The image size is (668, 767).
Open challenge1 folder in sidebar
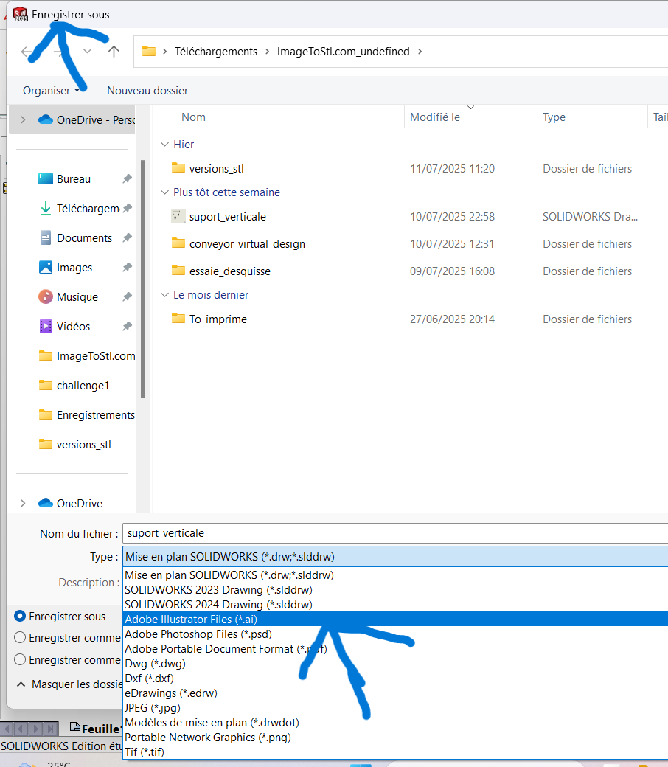pyautogui.click(x=74, y=386)
